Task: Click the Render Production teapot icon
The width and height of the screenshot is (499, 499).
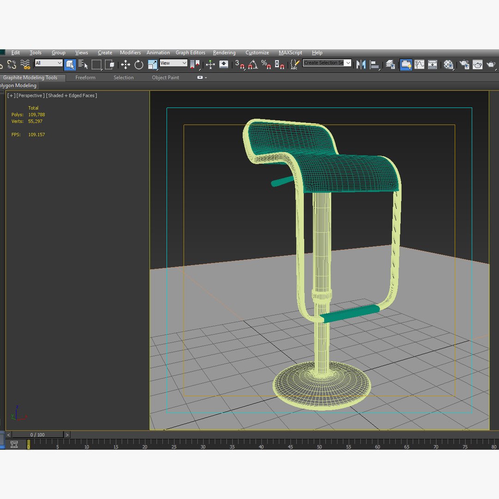Action: [491, 65]
